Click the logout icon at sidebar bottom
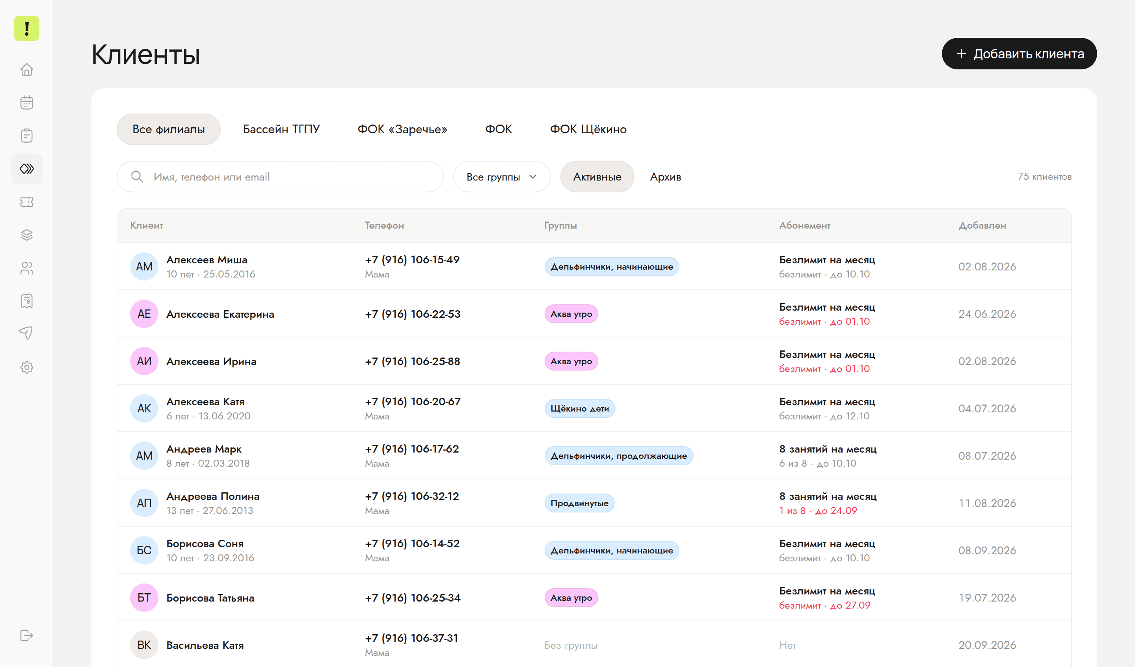Image resolution: width=1135 pixels, height=667 pixels. coord(26,635)
